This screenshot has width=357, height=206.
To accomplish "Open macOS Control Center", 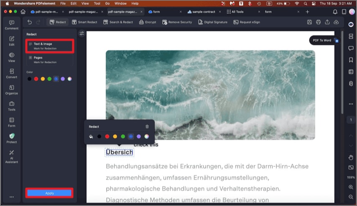I will tap(314, 3).
